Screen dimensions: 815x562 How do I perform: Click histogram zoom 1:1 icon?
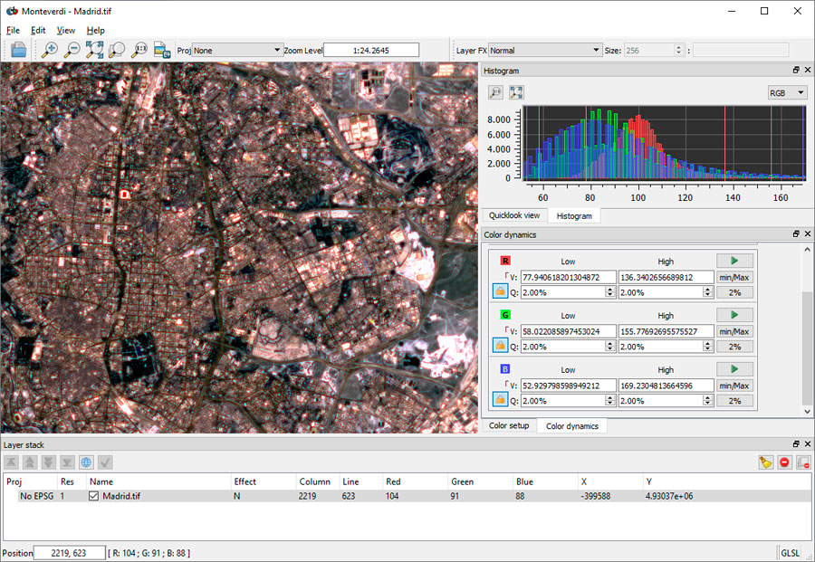496,92
